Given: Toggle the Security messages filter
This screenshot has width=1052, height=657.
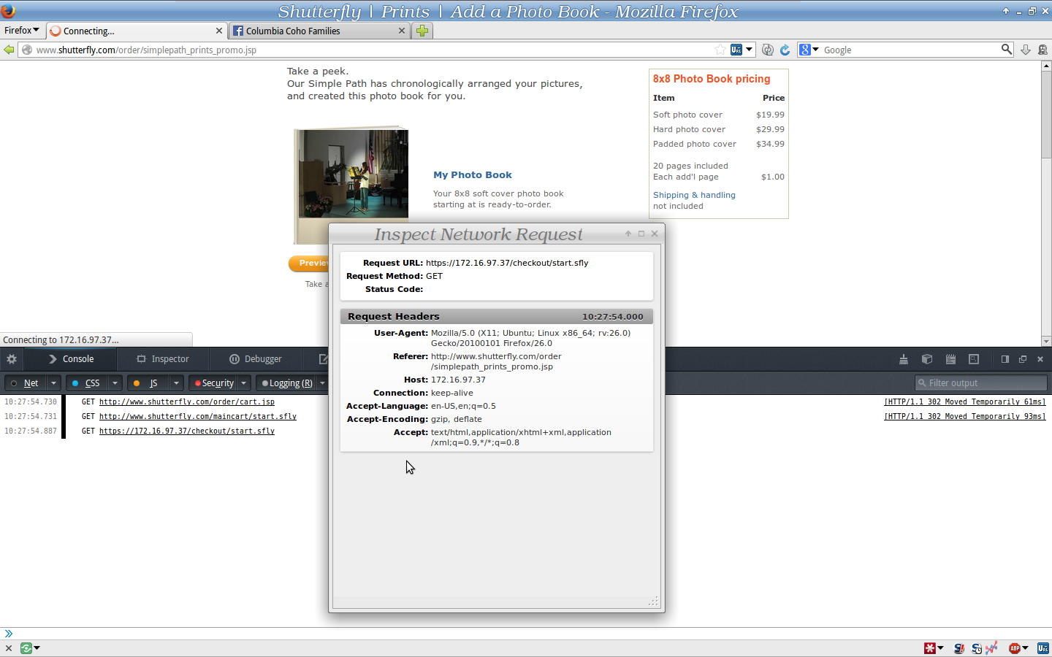Looking at the screenshot, I should tap(216, 383).
